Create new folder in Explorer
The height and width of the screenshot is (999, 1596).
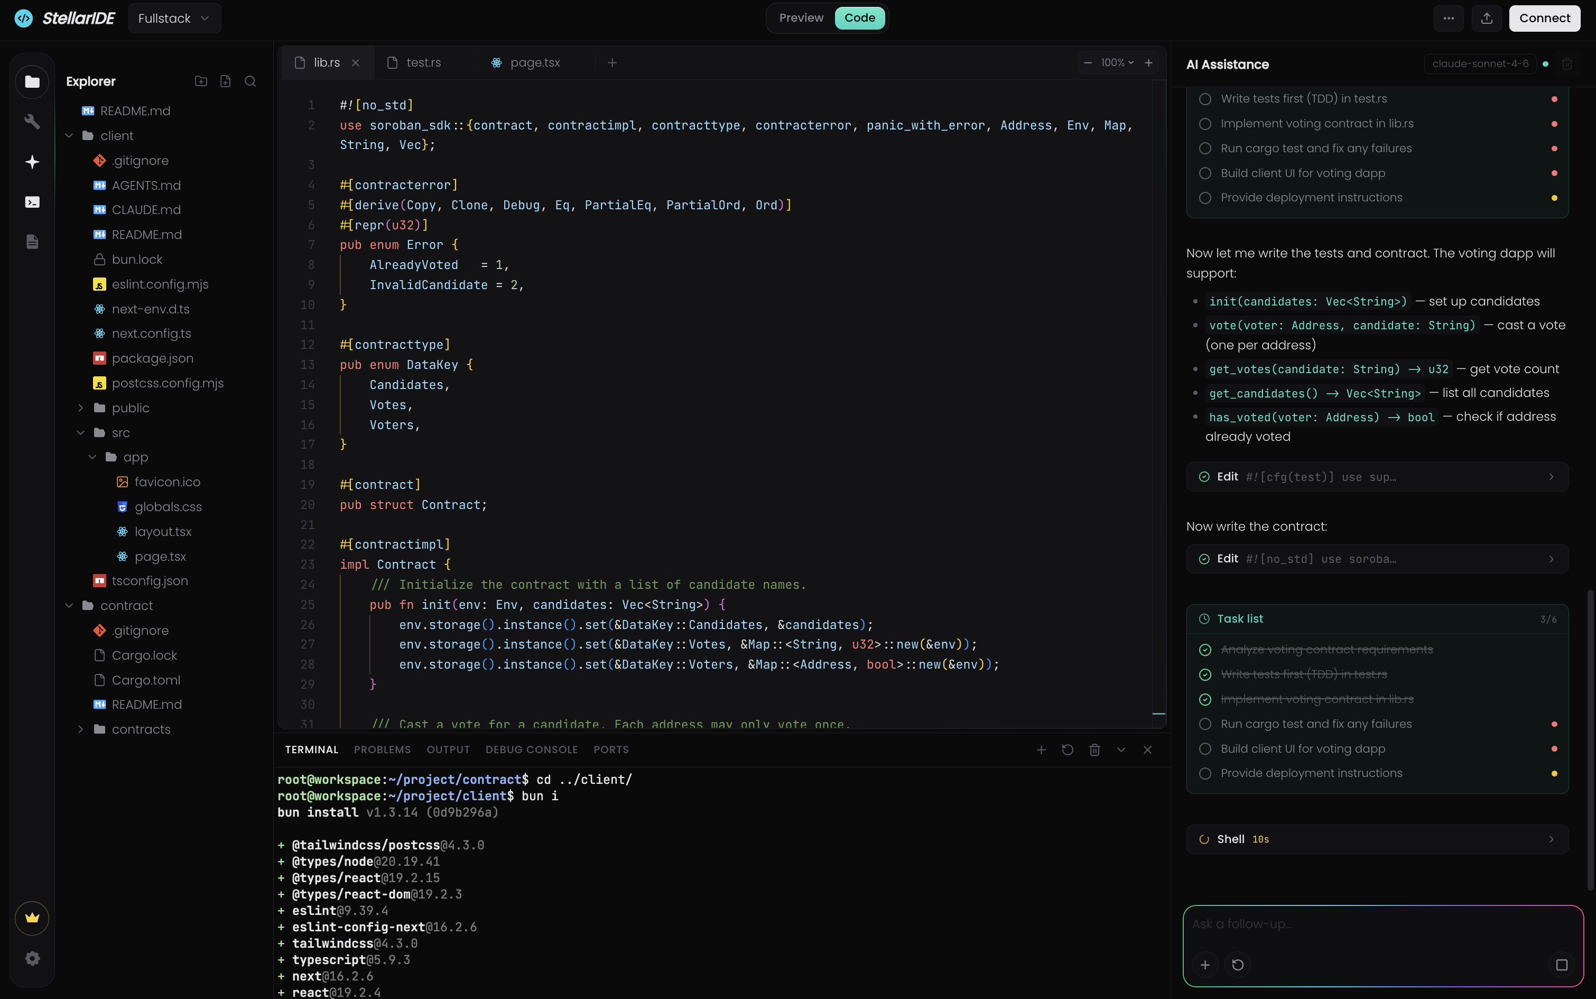pyautogui.click(x=201, y=81)
